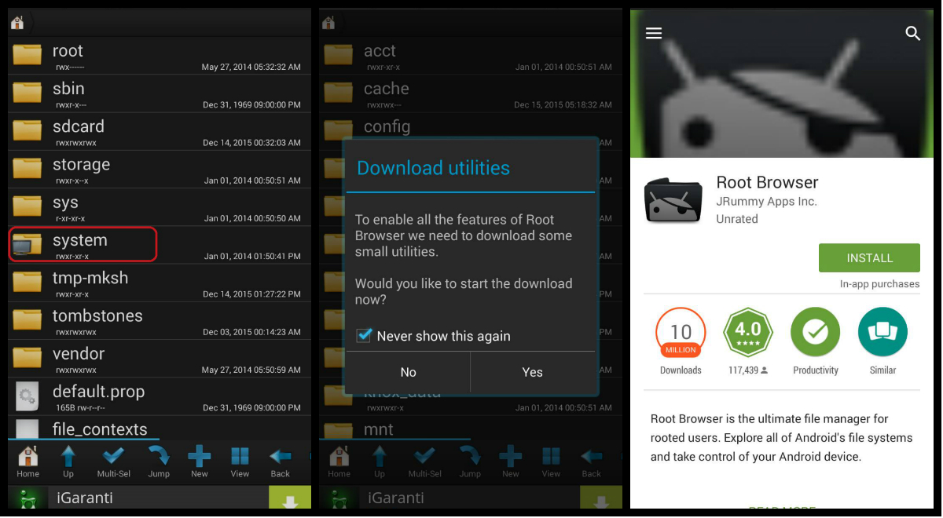Image resolution: width=943 pixels, height=518 pixels.
Task: Open the tombstones folder
Action: (160, 321)
